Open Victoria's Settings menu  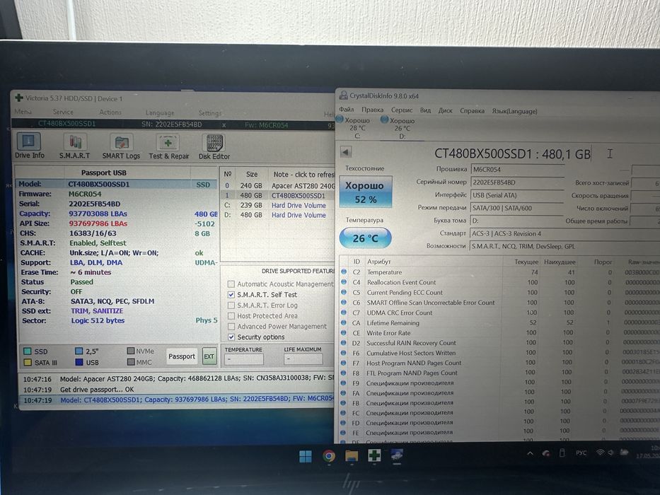[x=209, y=113]
